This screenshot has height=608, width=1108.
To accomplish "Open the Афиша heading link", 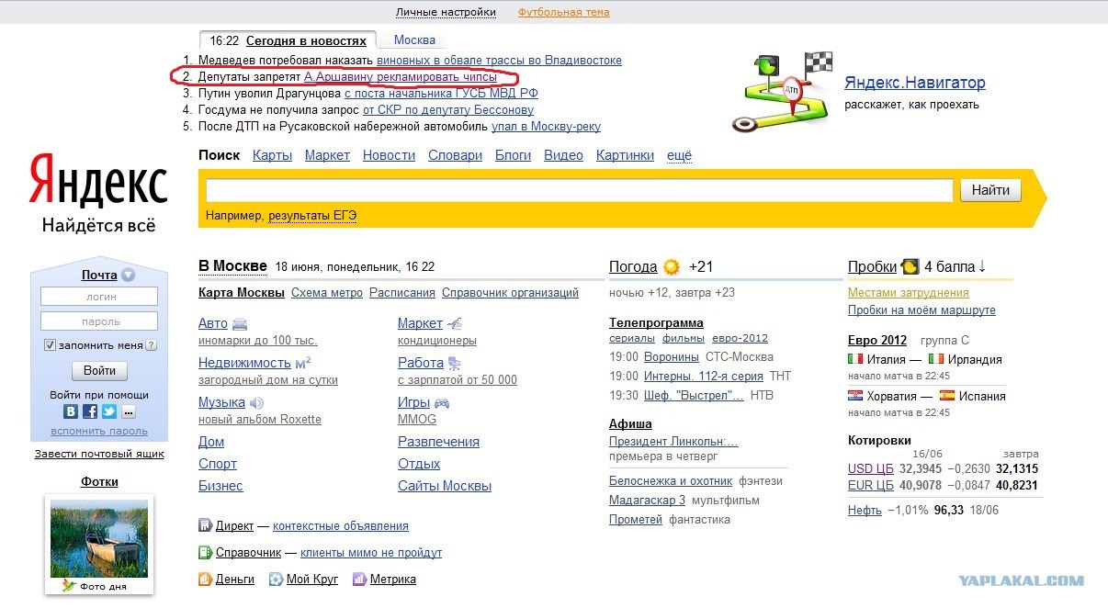I will click(x=630, y=423).
